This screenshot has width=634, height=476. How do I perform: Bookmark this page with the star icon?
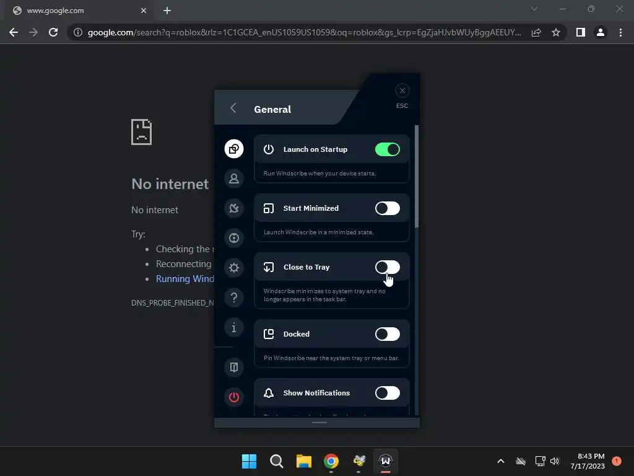pyautogui.click(x=556, y=32)
